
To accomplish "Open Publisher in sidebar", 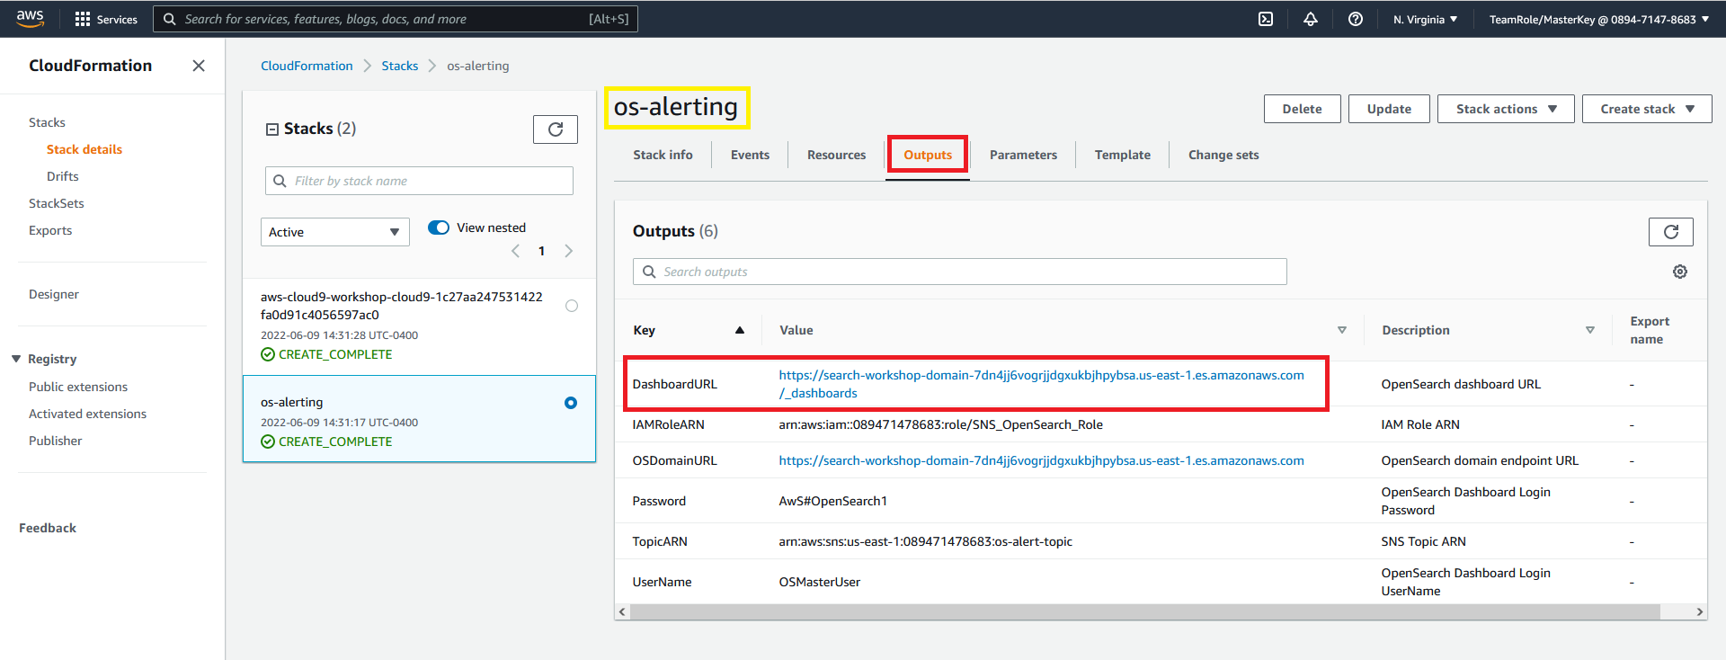I will pyautogui.click(x=55, y=441).
